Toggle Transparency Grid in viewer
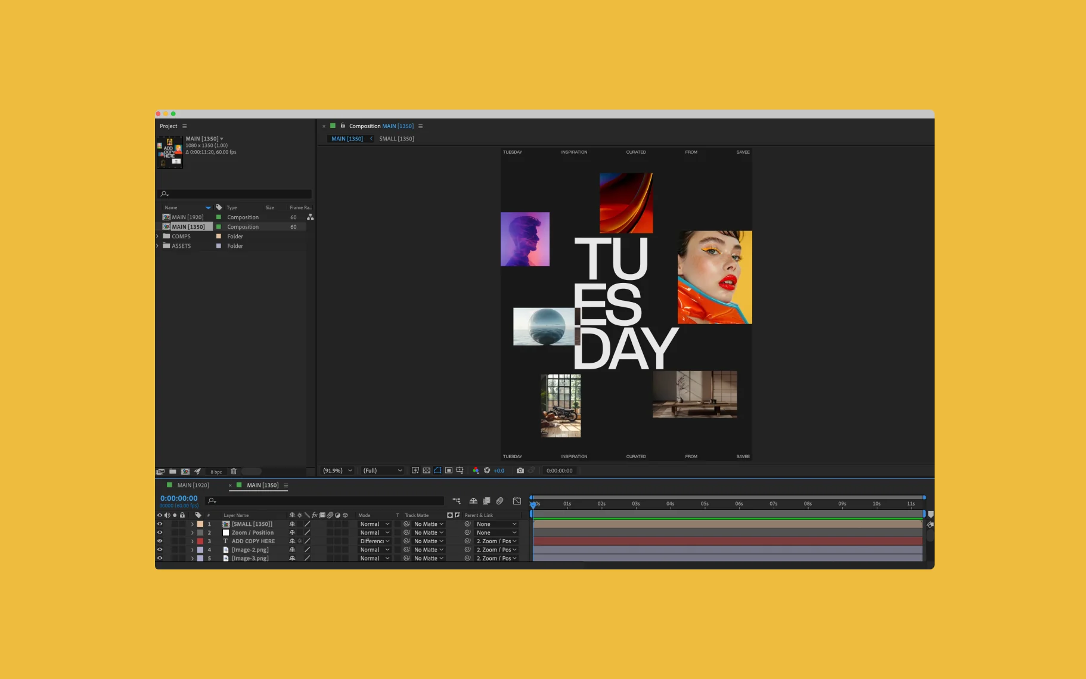This screenshot has width=1086, height=679. point(427,471)
